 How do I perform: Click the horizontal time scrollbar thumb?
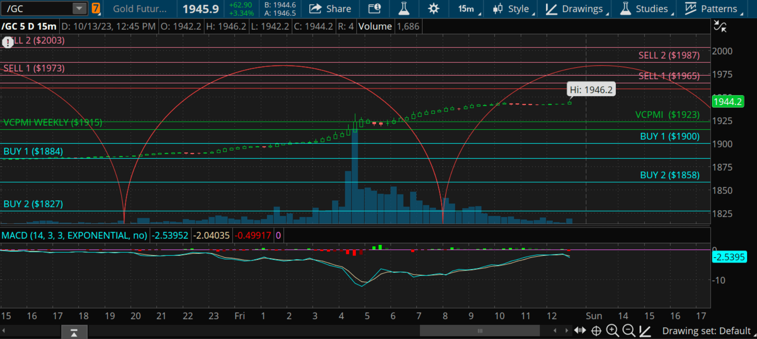click(x=480, y=331)
